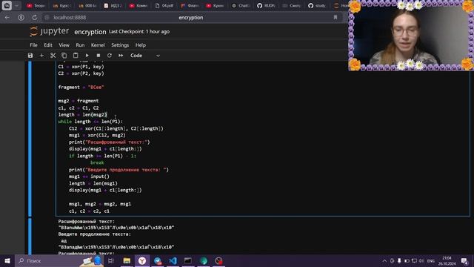Copy the selected cell
Viewport: 474px width, 267px height.
[x=64, y=56]
